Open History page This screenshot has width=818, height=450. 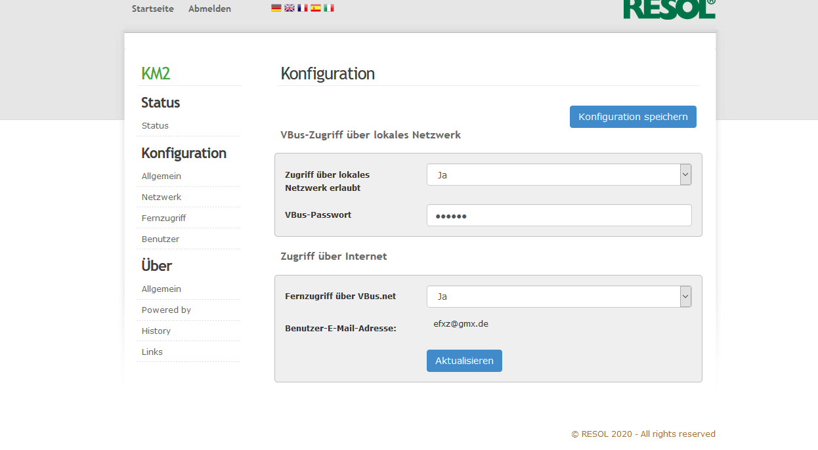pyautogui.click(x=156, y=331)
